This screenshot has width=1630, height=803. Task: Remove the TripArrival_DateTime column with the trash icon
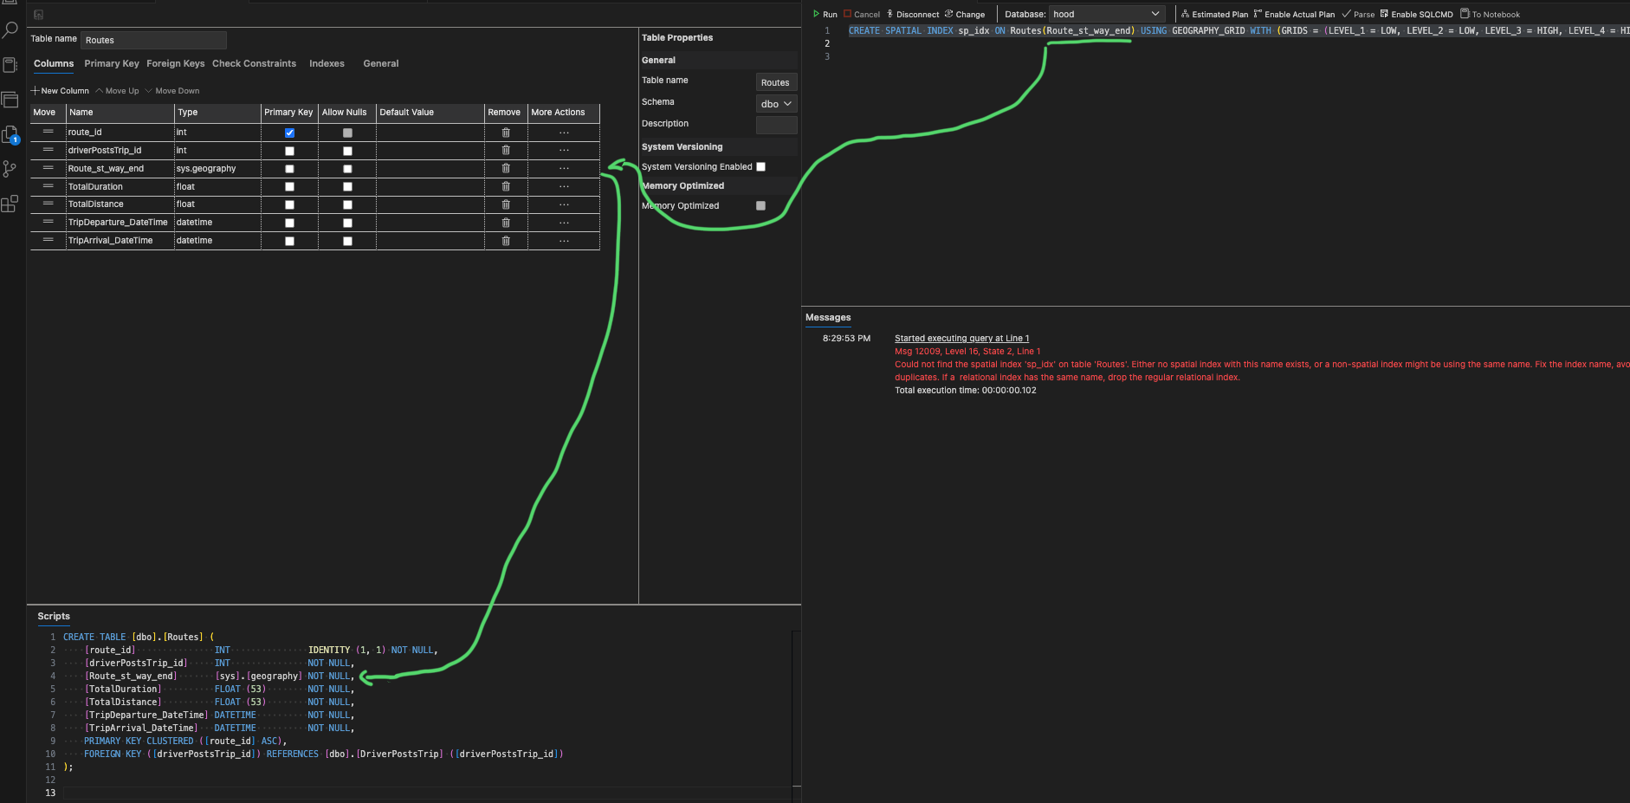pyautogui.click(x=506, y=241)
